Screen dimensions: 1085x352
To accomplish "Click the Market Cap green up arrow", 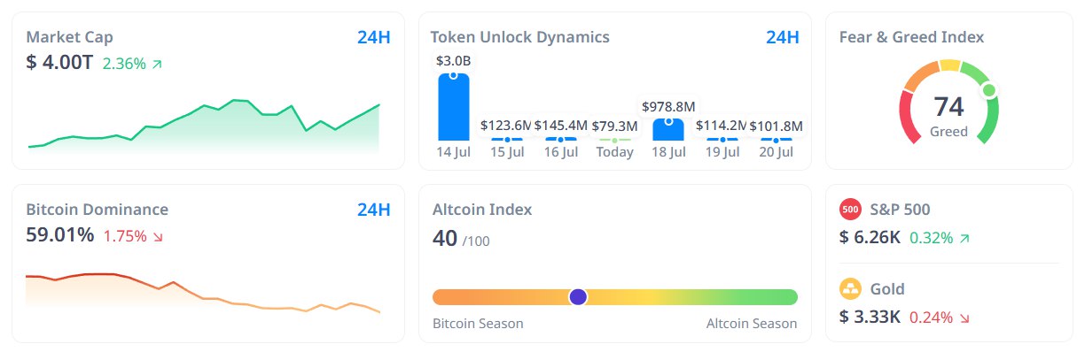I will [157, 65].
